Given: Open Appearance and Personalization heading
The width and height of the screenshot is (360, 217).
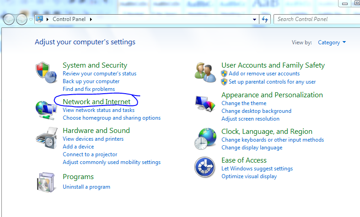Looking at the screenshot, I should tap(272, 95).
